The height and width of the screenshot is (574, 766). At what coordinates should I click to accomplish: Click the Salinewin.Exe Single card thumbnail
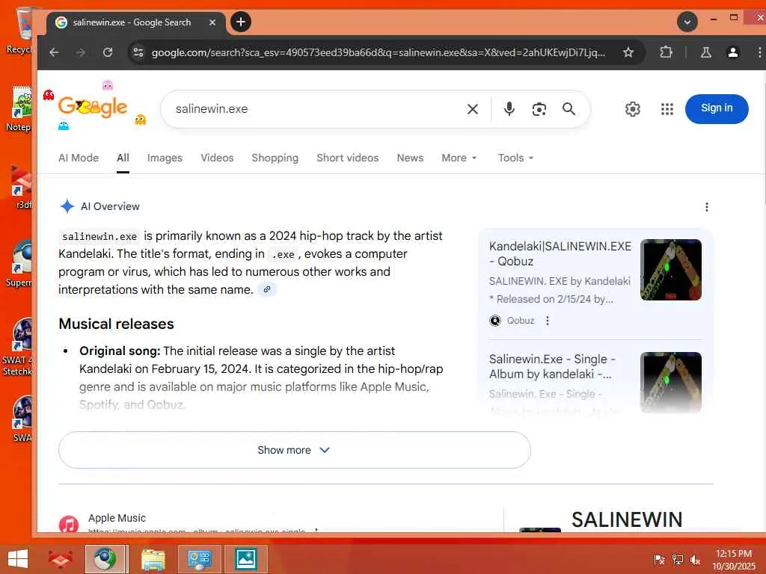[671, 382]
